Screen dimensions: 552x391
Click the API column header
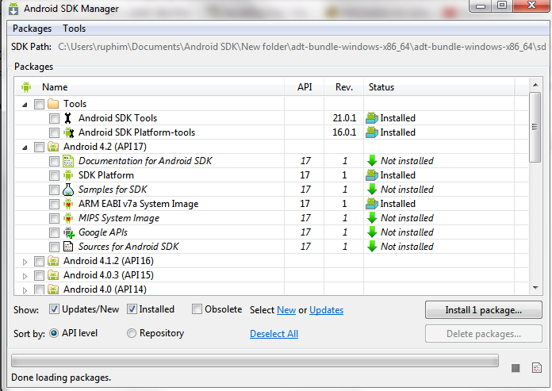[305, 87]
